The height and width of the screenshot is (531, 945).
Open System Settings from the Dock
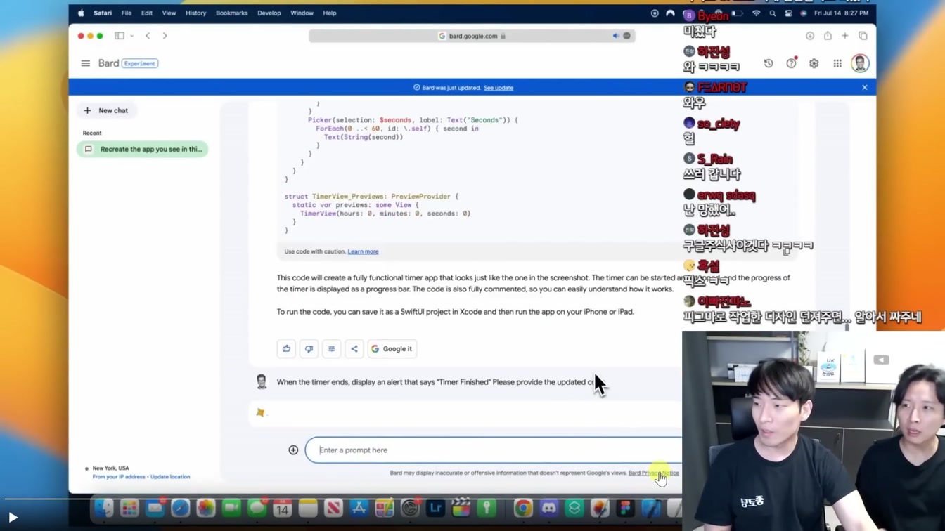[x=410, y=508]
